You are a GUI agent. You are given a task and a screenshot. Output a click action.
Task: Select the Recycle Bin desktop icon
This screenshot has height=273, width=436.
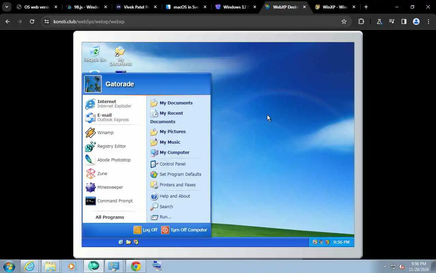click(x=95, y=54)
